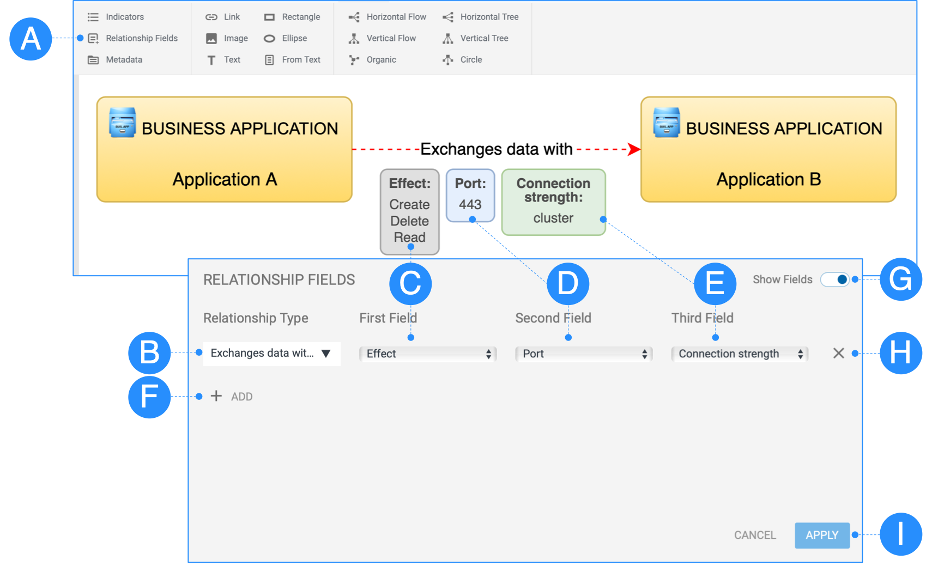Click the Indicators menu label
Screen dimensions: 932x572
click(x=125, y=17)
